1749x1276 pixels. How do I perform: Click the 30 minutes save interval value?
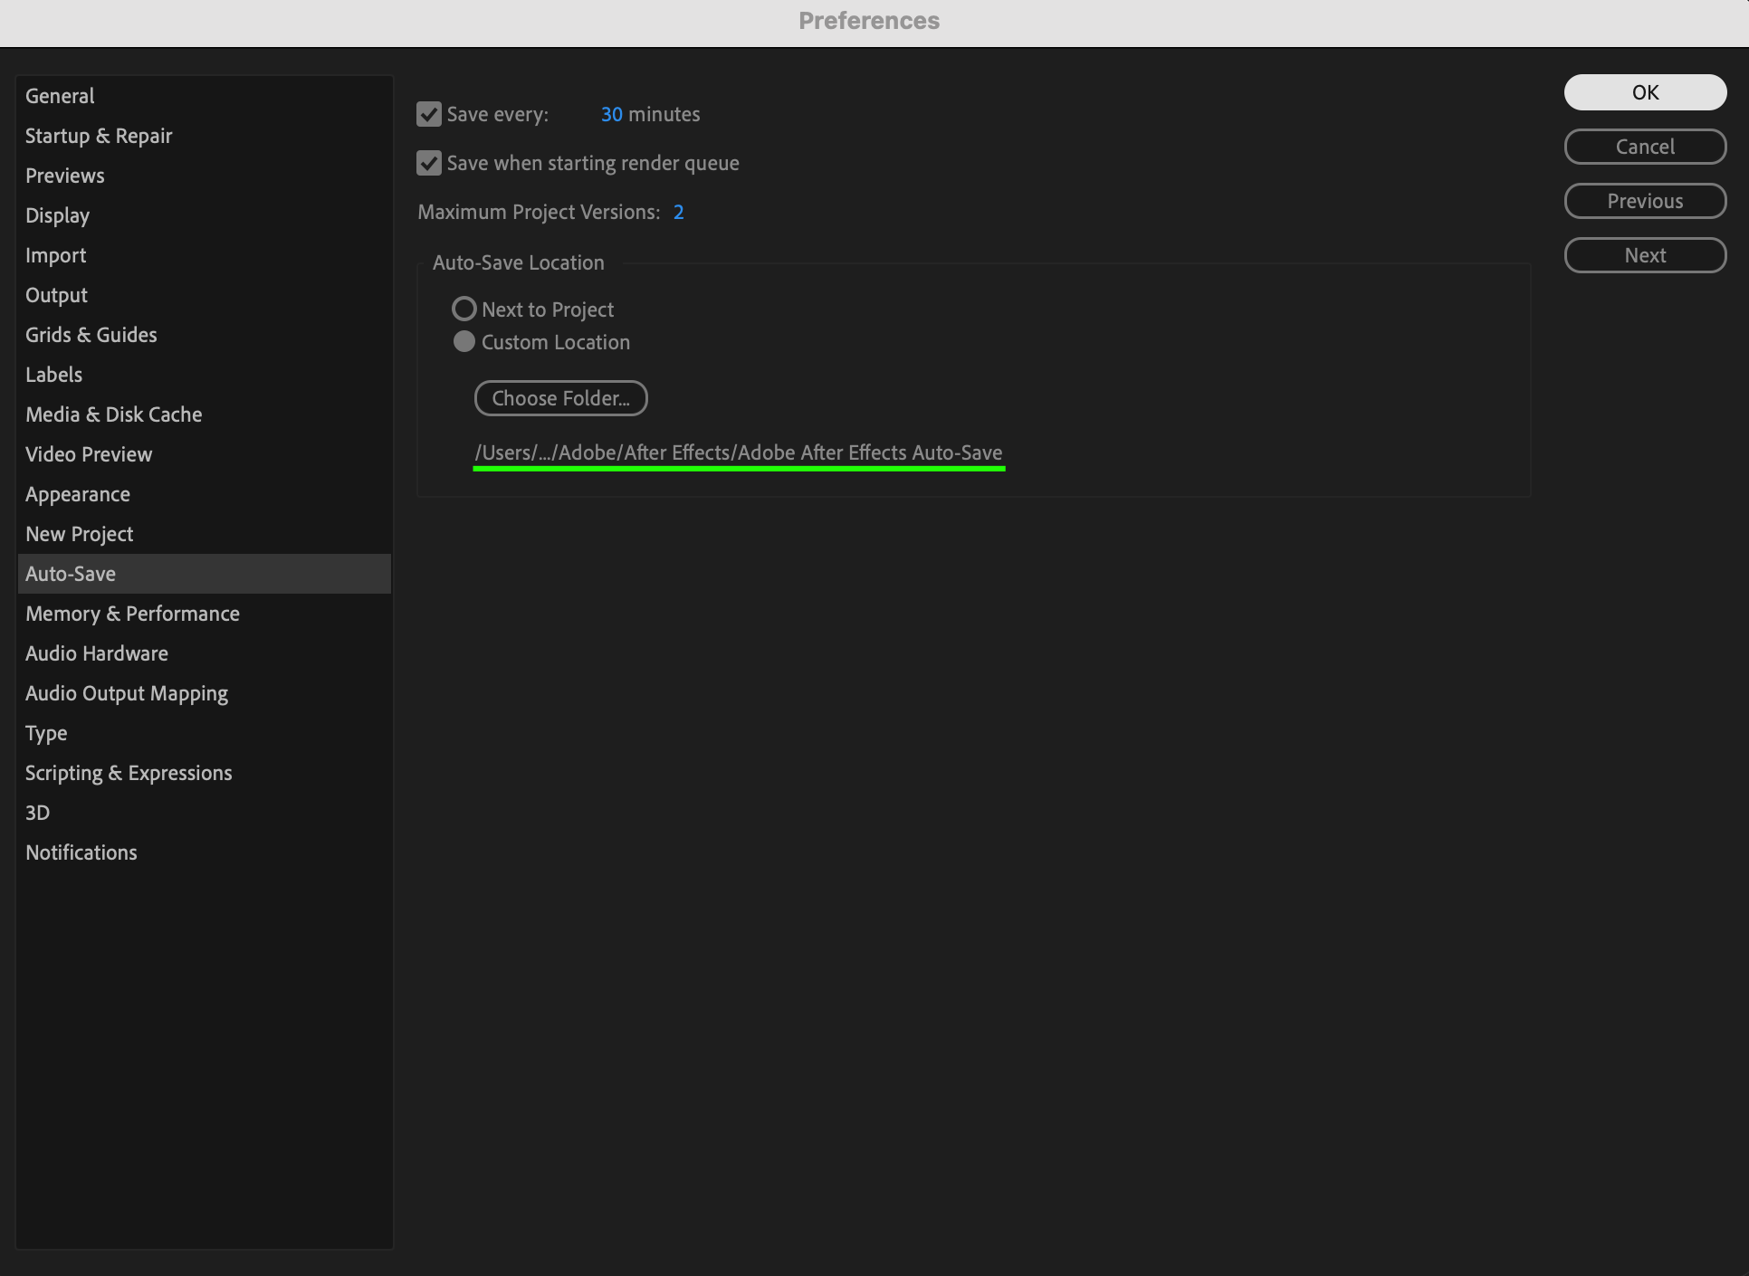point(612,114)
